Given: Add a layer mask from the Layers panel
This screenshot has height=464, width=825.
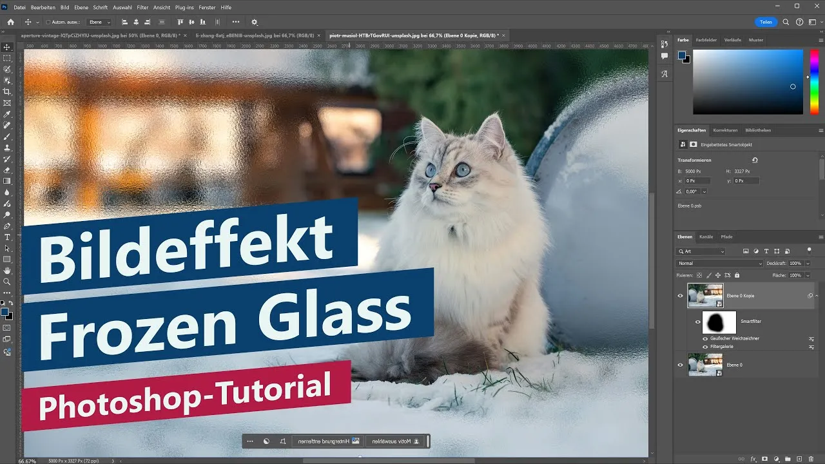Looking at the screenshot, I should click(764, 458).
